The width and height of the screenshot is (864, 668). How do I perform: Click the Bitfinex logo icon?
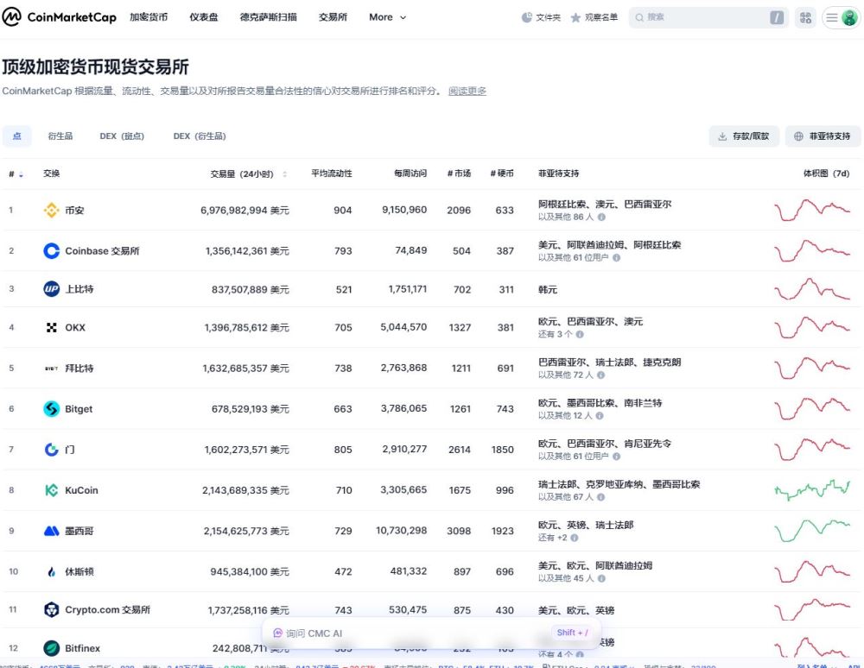[51, 648]
